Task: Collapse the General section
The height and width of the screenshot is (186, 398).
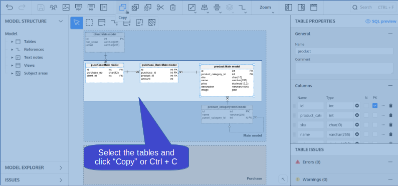Action: [390, 34]
